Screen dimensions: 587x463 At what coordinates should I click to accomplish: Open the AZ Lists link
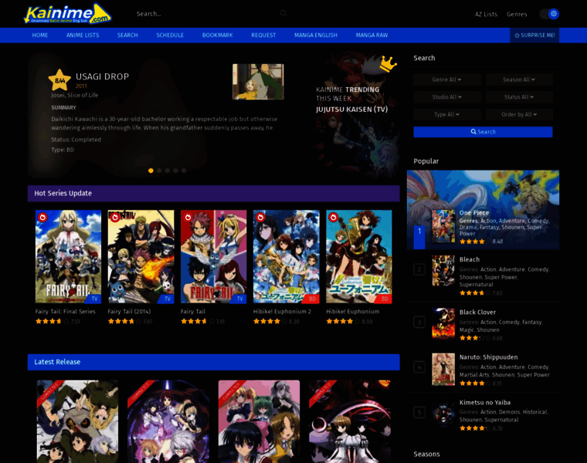pyautogui.click(x=486, y=14)
